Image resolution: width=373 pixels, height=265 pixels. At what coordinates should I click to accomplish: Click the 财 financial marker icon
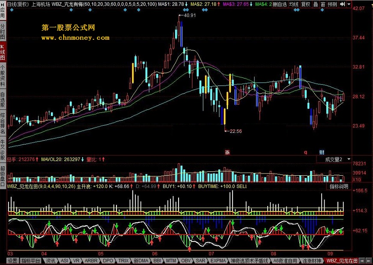(x=322, y=153)
